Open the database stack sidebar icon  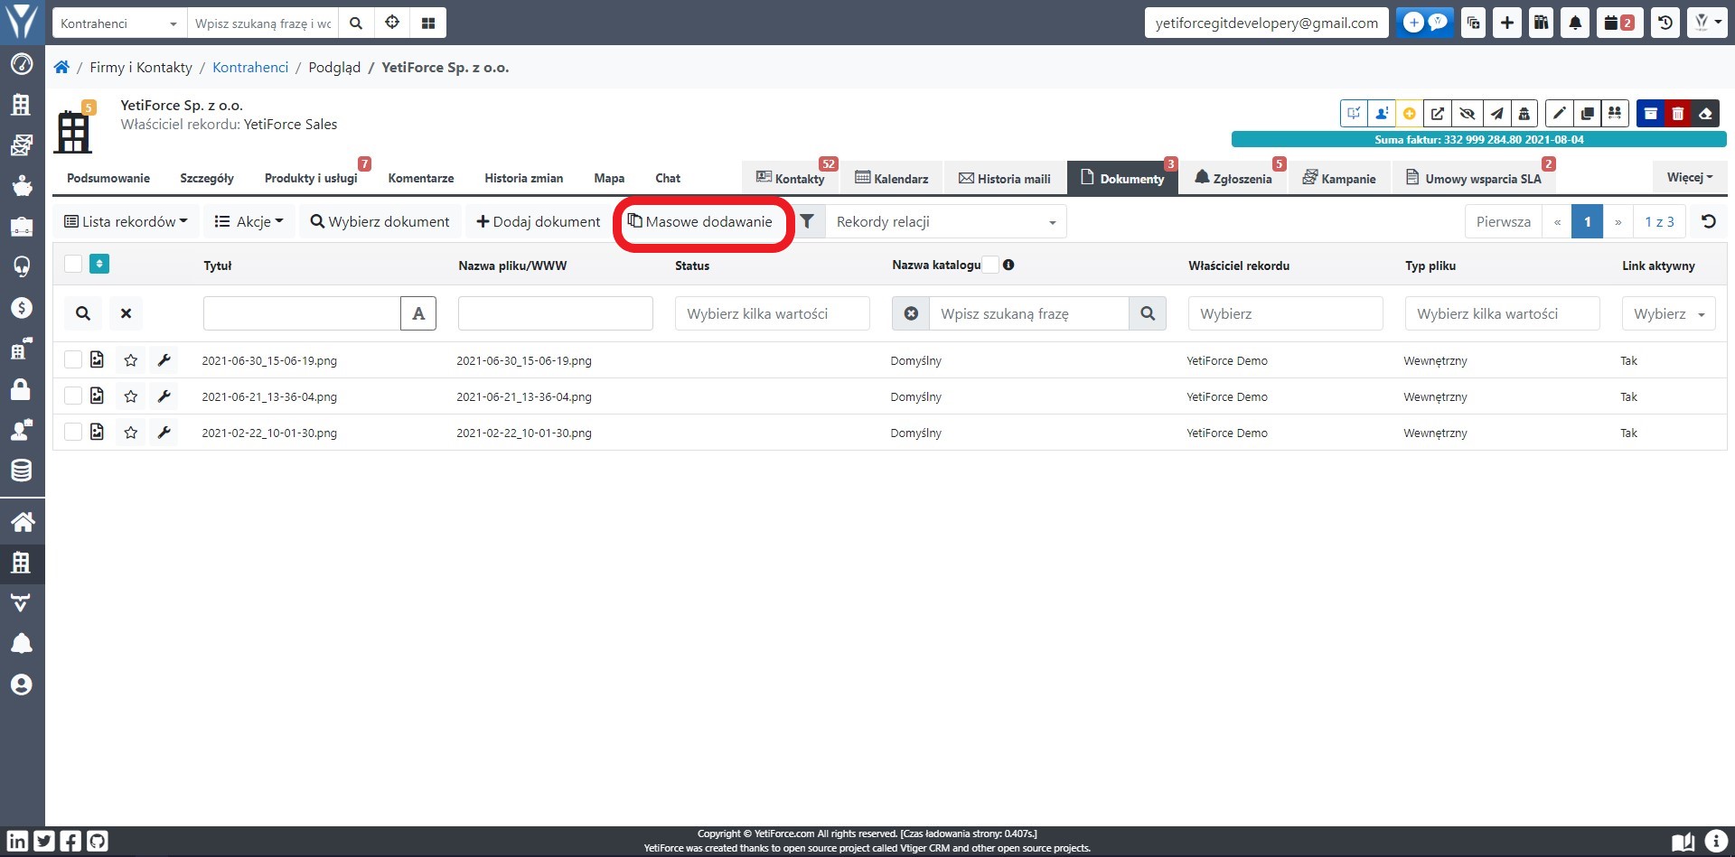click(x=22, y=470)
